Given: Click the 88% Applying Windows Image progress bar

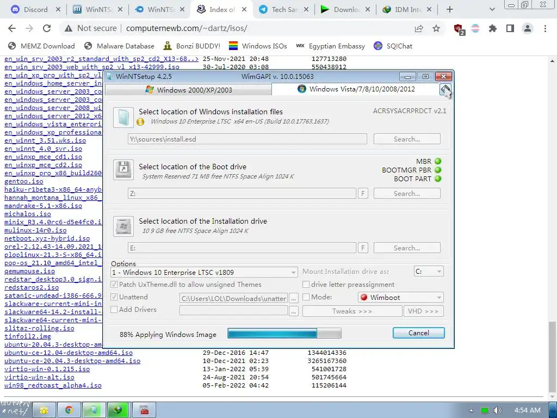Looking at the screenshot, I should tap(284, 333).
